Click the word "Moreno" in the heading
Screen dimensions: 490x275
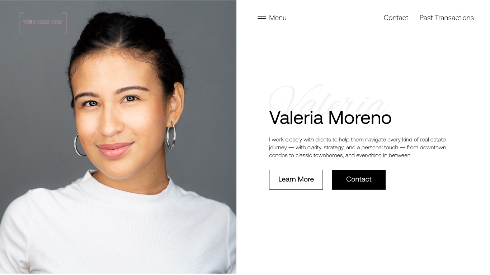click(x=360, y=117)
